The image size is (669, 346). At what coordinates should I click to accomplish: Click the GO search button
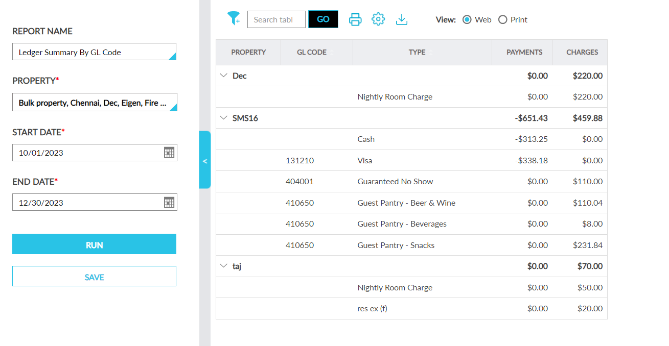click(323, 19)
